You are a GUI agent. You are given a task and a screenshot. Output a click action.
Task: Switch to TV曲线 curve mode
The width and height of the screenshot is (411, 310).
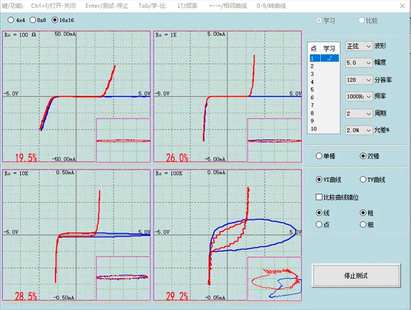[363, 180]
